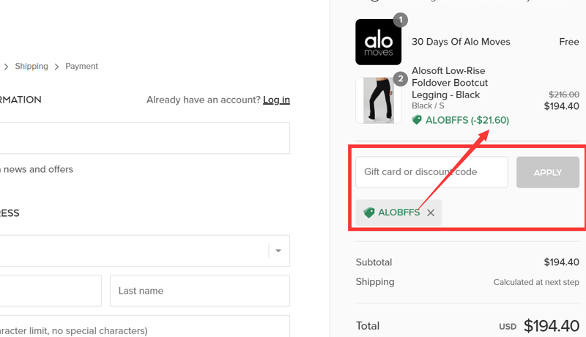
Task: Go to the Shipping breadcrumb step
Action: coord(31,67)
